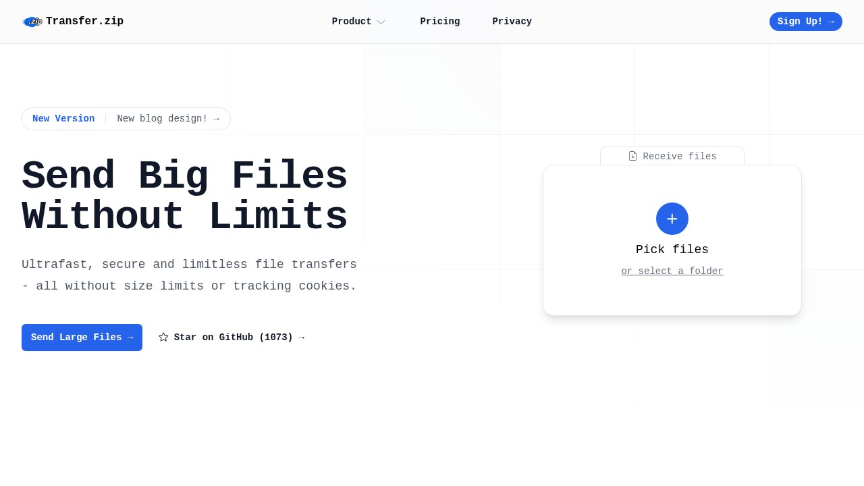Screen dimensions: 864x486
Task: Click the Send Large Files button
Action: [82, 337]
